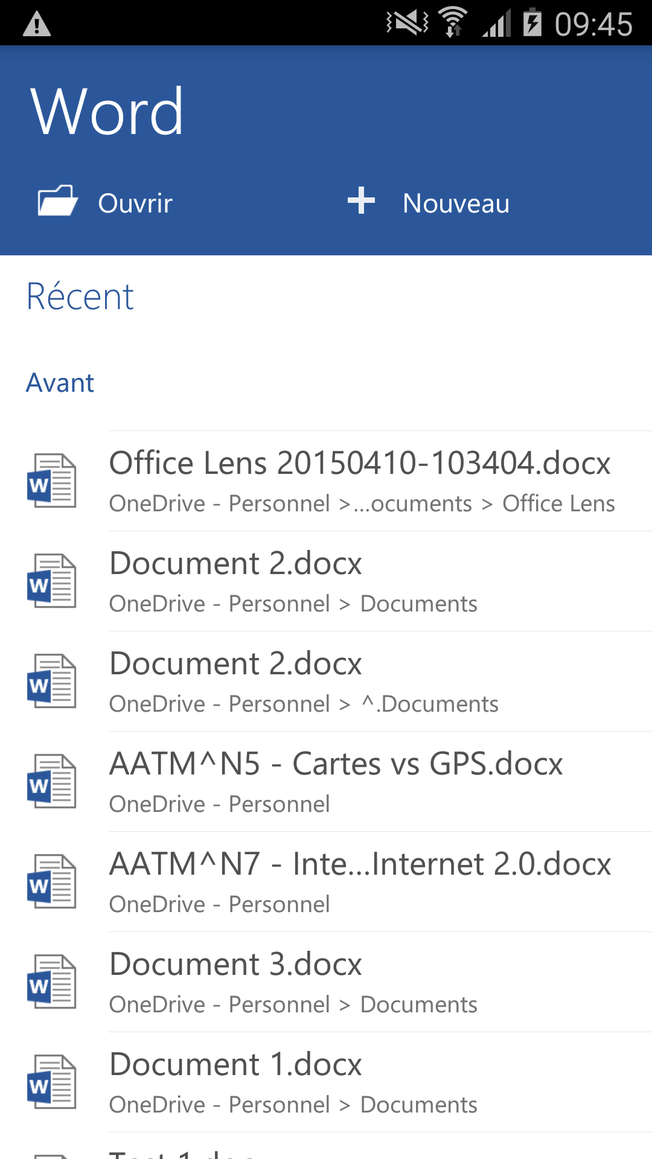The width and height of the screenshot is (652, 1159).
Task: Tap Word icon for AATM^N5 - Cartes vs GPS.docx
Action: 52,781
